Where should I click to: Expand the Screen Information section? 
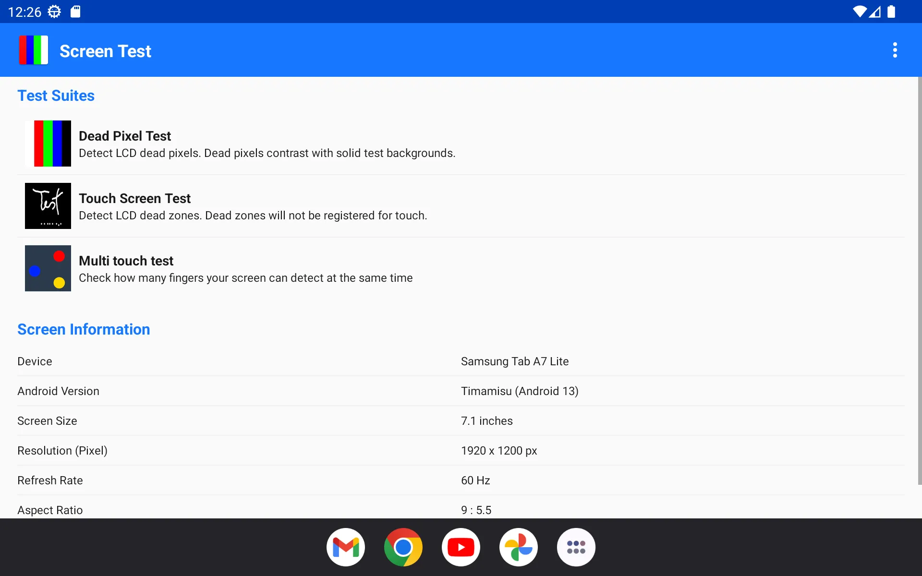click(x=84, y=329)
